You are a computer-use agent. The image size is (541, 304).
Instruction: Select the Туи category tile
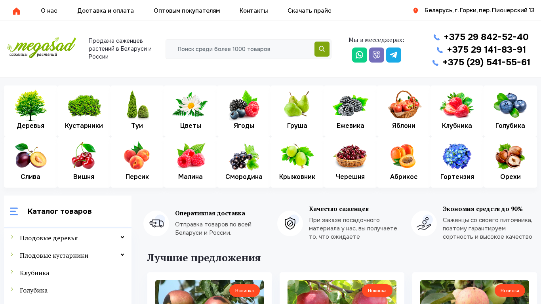(137, 111)
